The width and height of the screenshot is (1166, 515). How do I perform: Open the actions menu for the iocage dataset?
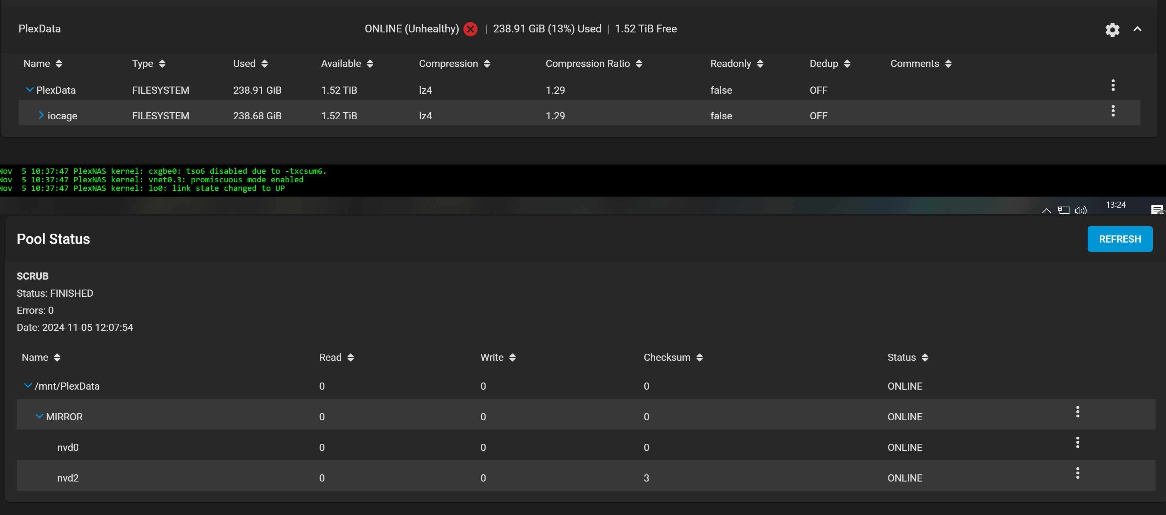tap(1113, 111)
